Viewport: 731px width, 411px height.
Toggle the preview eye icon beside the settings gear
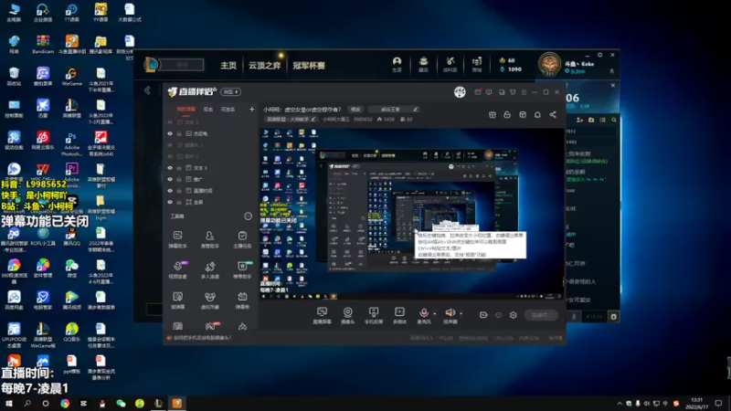pyautogui.click(x=498, y=315)
